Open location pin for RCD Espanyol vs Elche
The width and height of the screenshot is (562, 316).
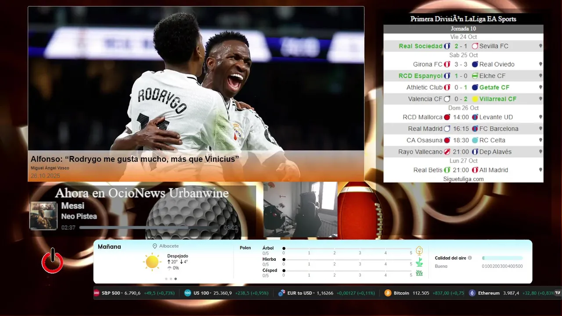coord(540,76)
